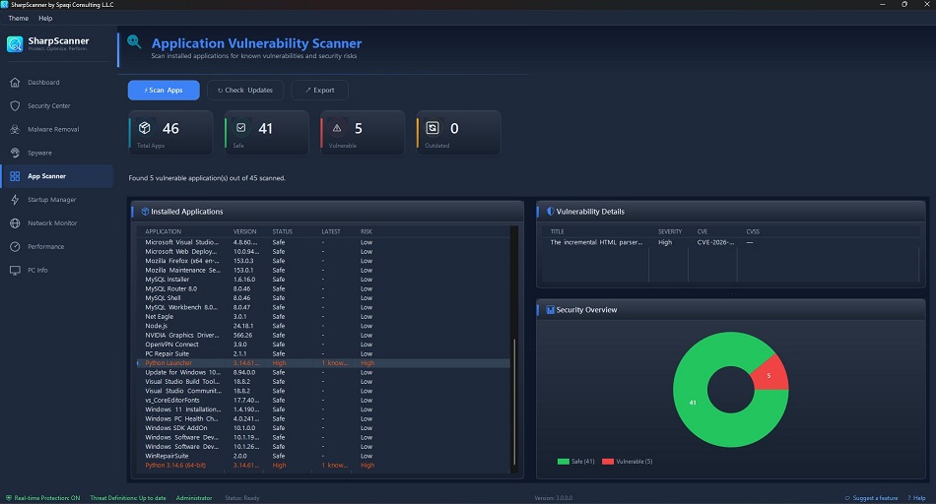Select the Windows PC Health Check row
This screenshot has width=936, height=504.
[x=323, y=418]
